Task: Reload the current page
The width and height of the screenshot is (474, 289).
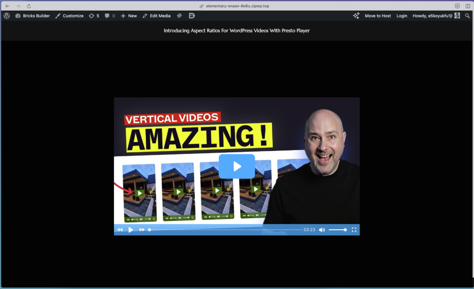Action: pyautogui.click(x=29, y=6)
